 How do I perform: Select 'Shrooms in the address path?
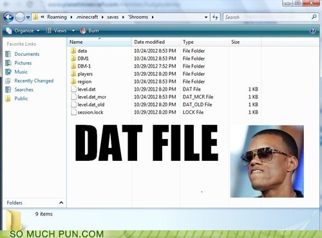click(138, 17)
